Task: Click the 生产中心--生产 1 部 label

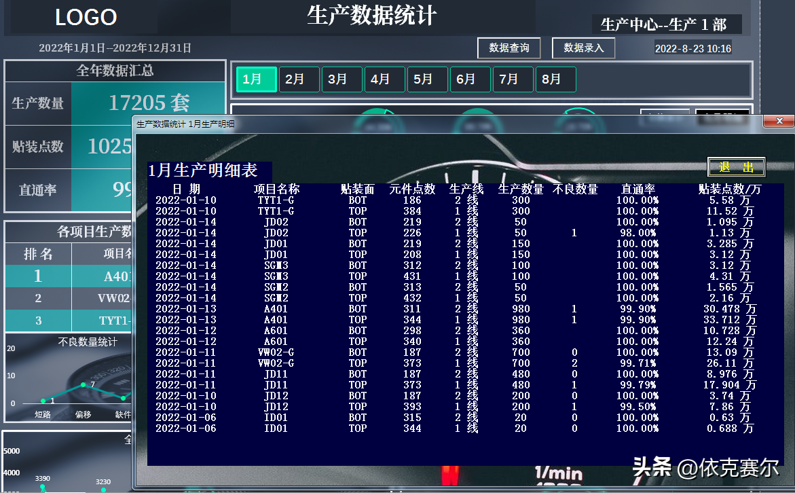Action: 663,24
